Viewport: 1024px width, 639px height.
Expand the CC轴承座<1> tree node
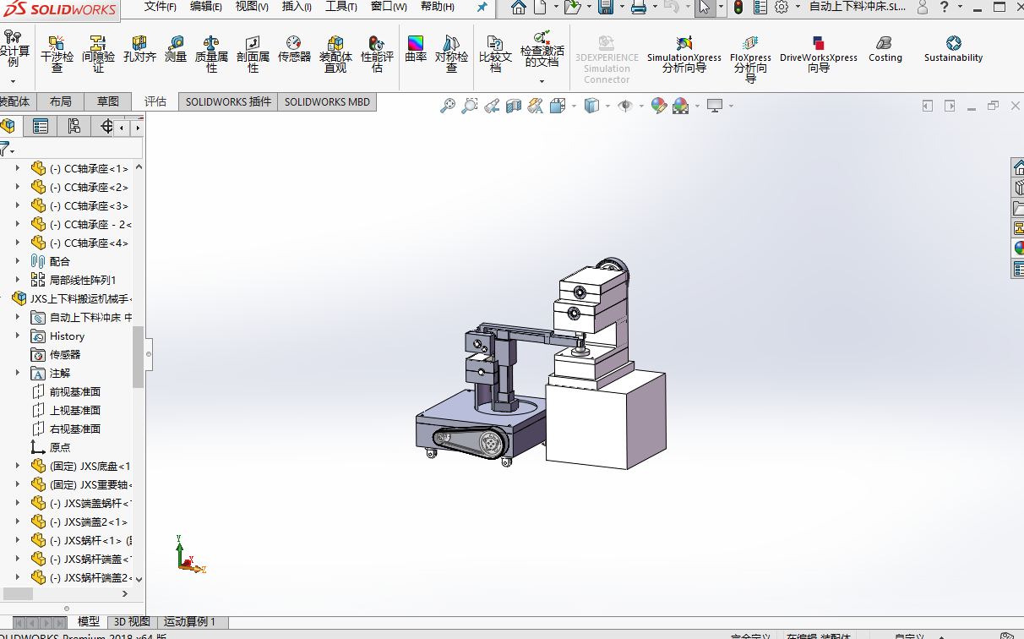tap(17, 168)
